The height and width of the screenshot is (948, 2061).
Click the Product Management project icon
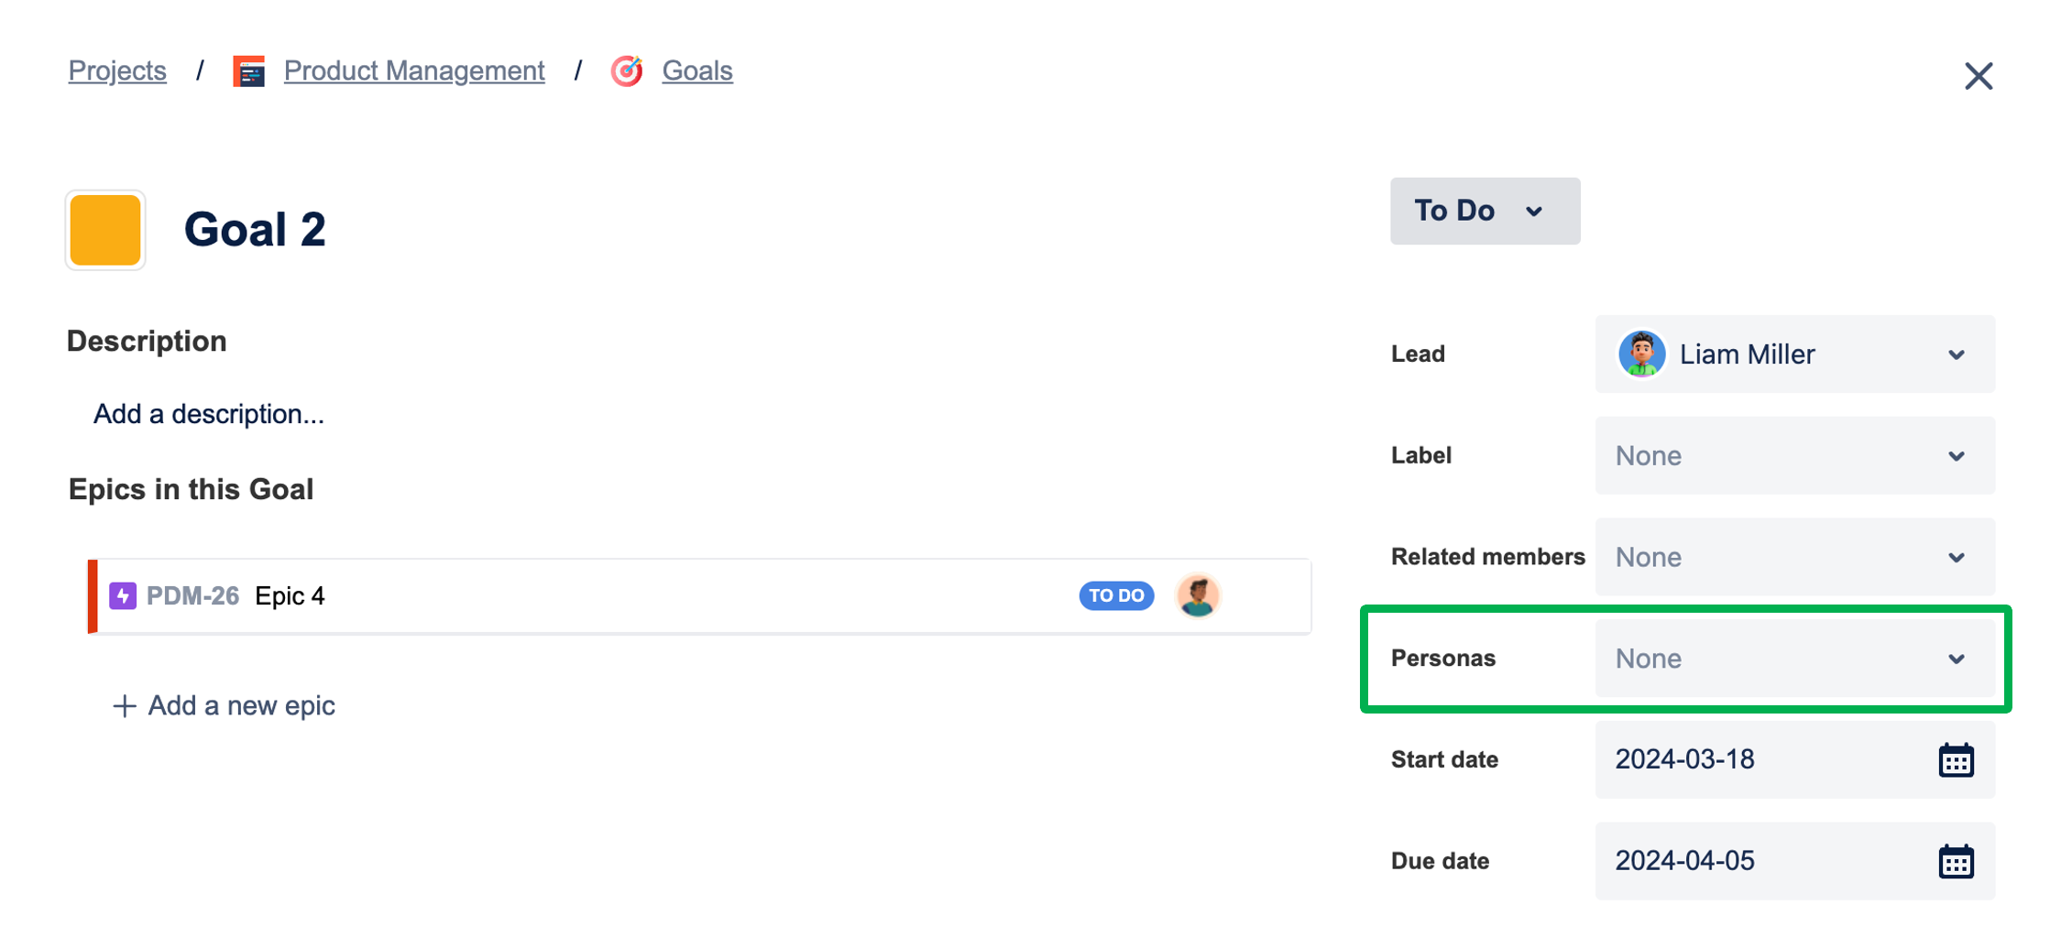[x=248, y=71]
